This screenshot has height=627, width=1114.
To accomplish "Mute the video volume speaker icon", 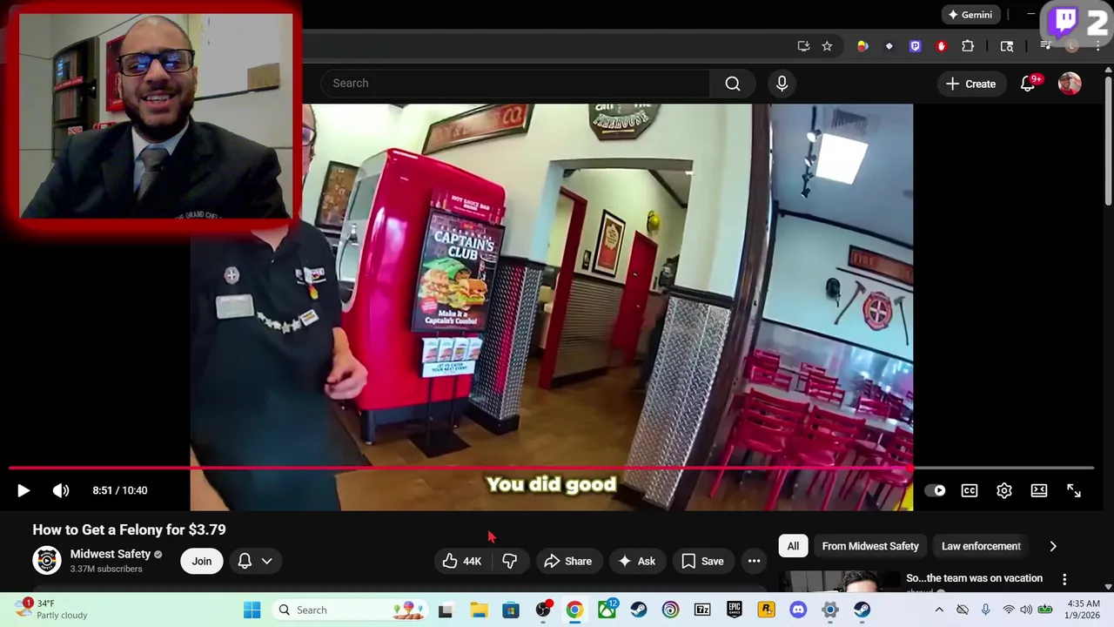I will [61, 490].
